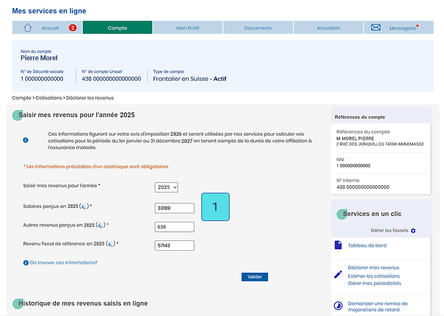Image resolution: width=444 pixels, height=316 pixels.
Task: Click the red notification badge showing 2
Action: coord(73,28)
